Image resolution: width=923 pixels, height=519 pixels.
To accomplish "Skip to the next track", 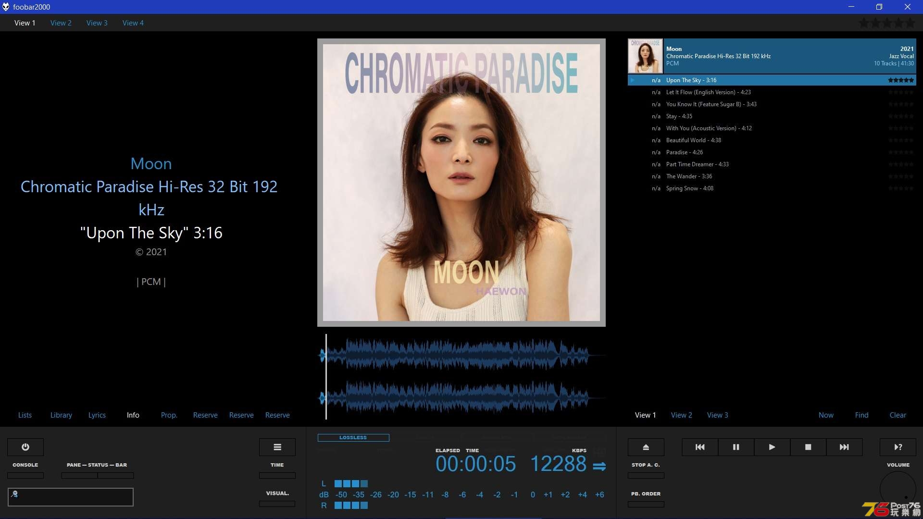I will (844, 447).
